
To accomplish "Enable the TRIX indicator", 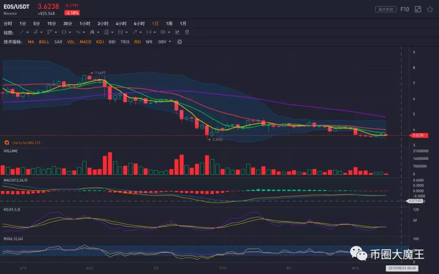I will tap(125, 42).
